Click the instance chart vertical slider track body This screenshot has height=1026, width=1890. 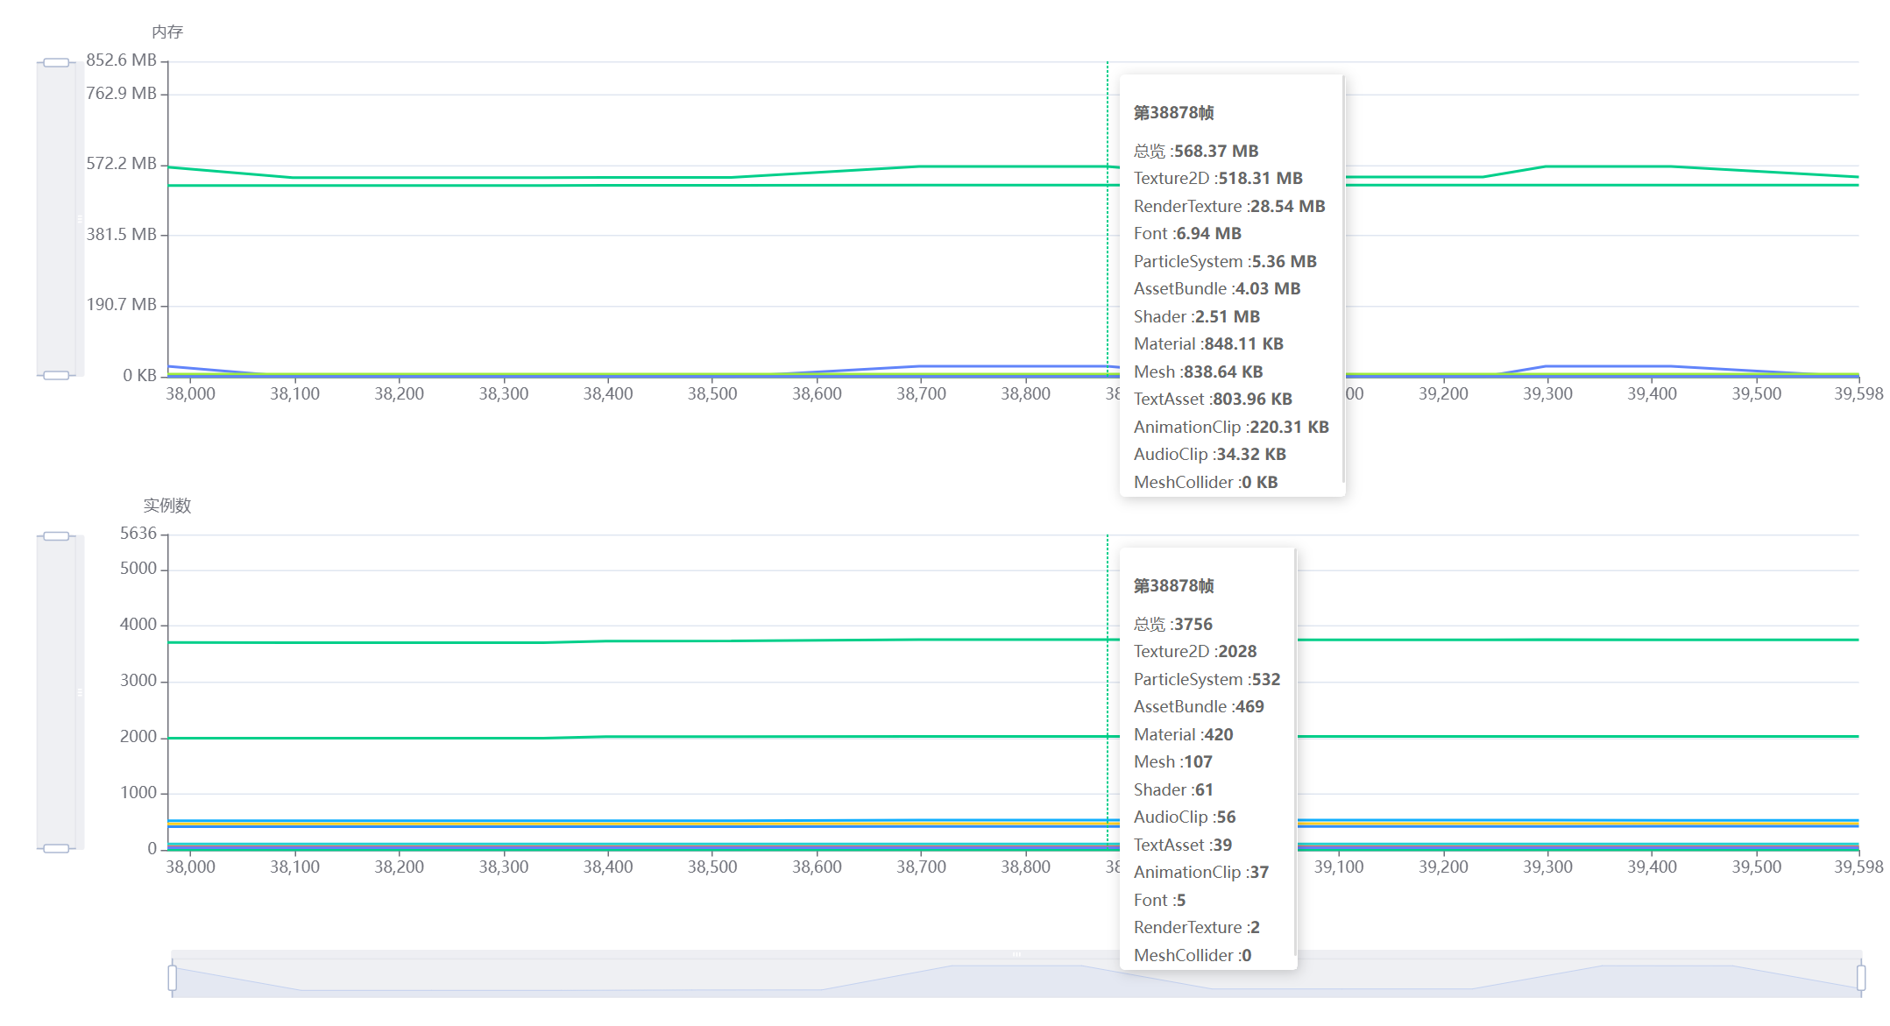click(x=56, y=692)
